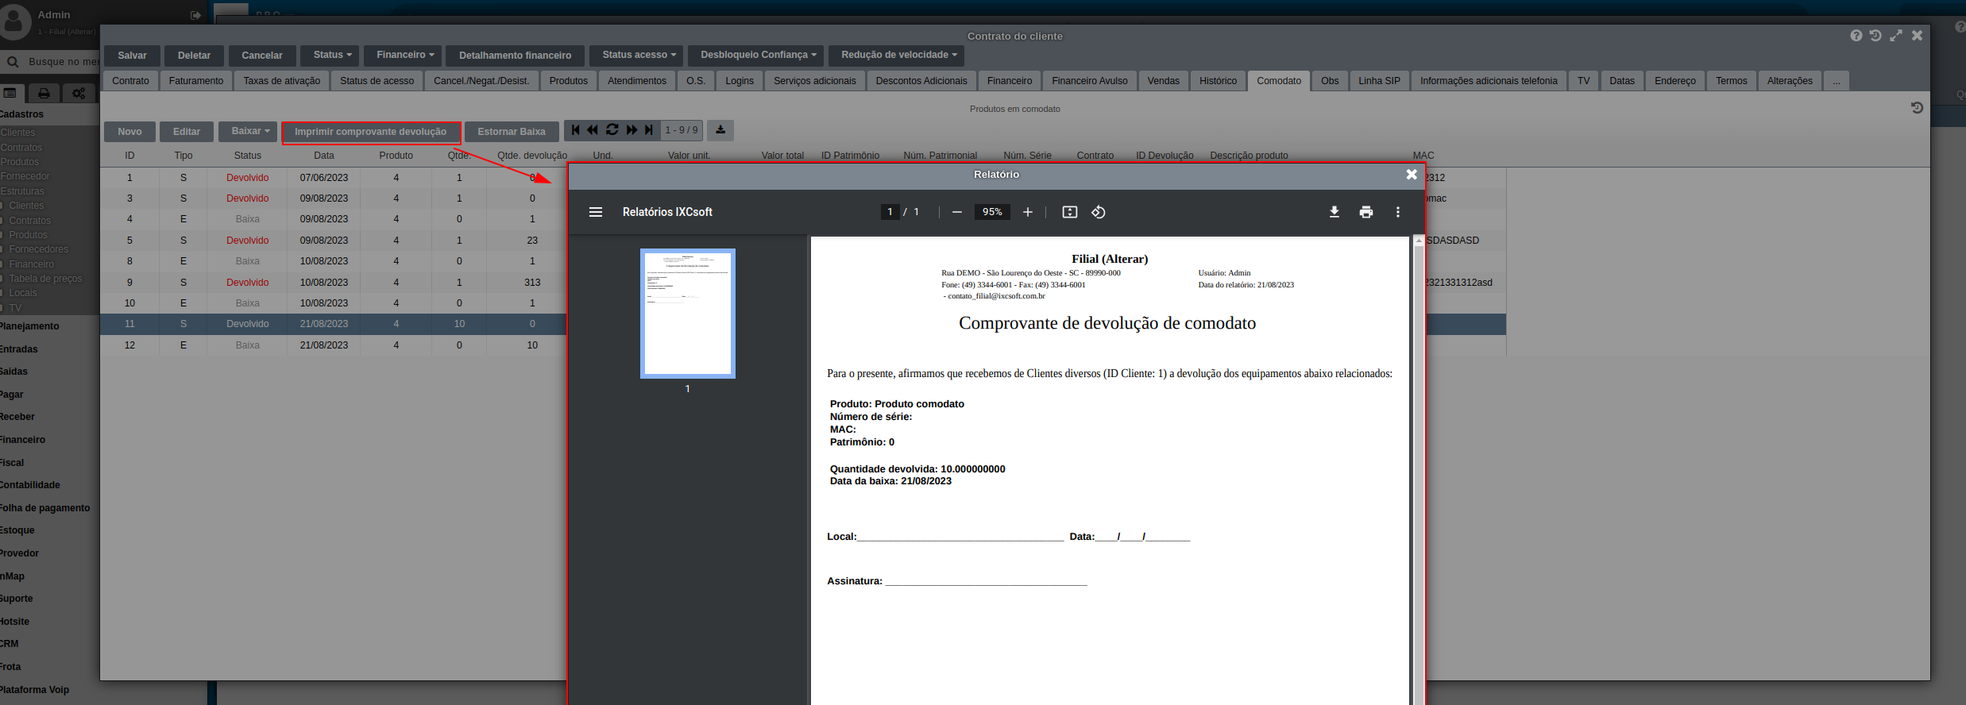Image resolution: width=1966 pixels, height=705 pixels.
Task: Click the Estornar Baixa button
Action: (512, 132)
